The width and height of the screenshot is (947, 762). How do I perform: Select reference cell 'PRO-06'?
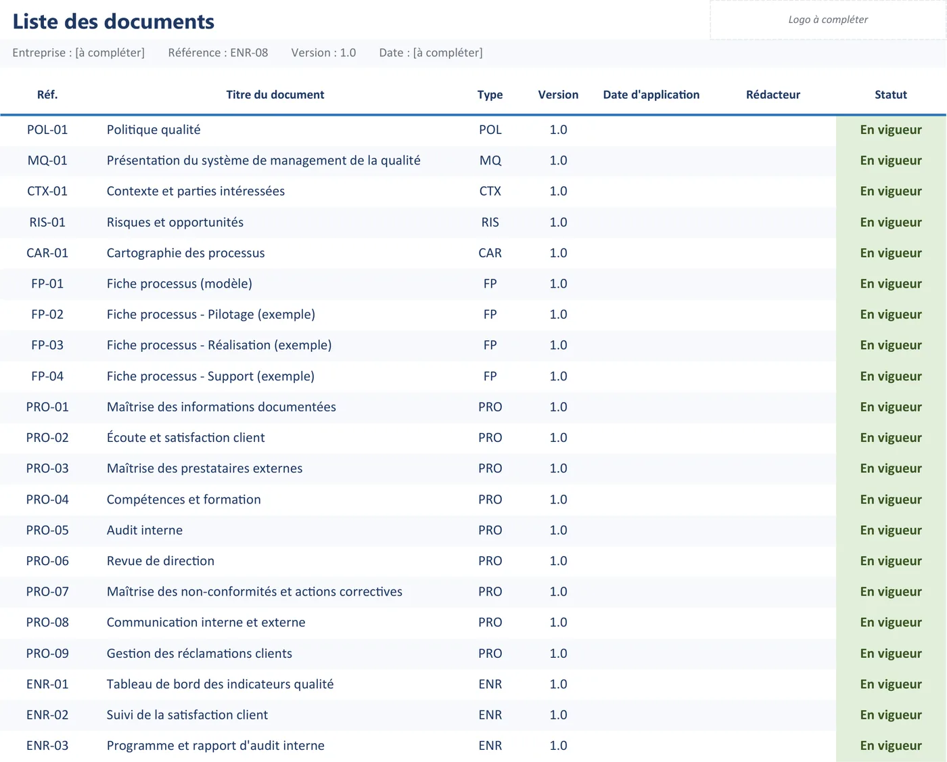click(47, 561)
